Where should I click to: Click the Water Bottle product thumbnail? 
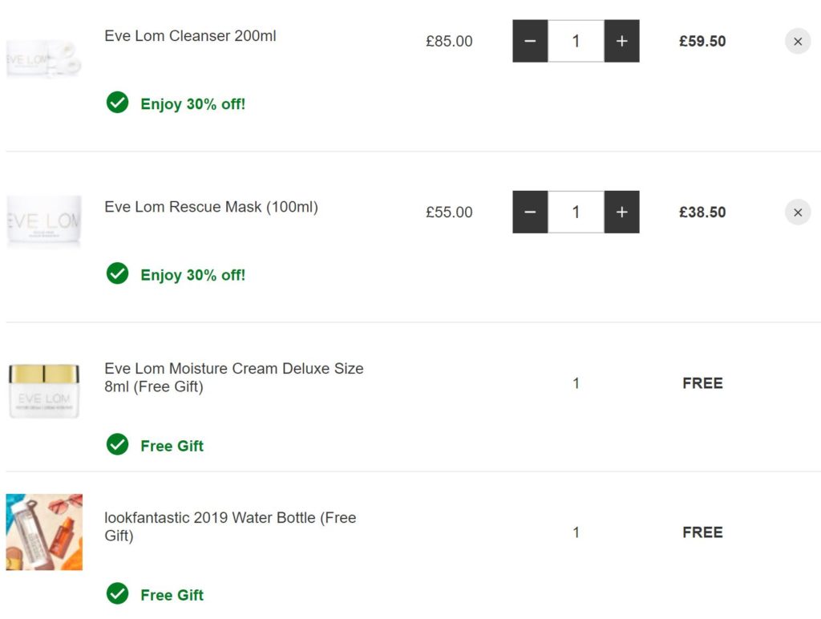tap(44, 532)
